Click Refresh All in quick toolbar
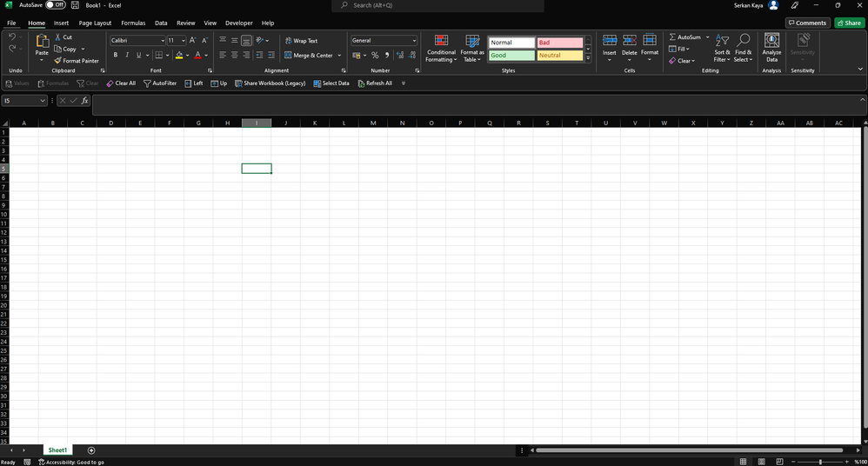Screen dimensions: 868x466 (375, 83)
